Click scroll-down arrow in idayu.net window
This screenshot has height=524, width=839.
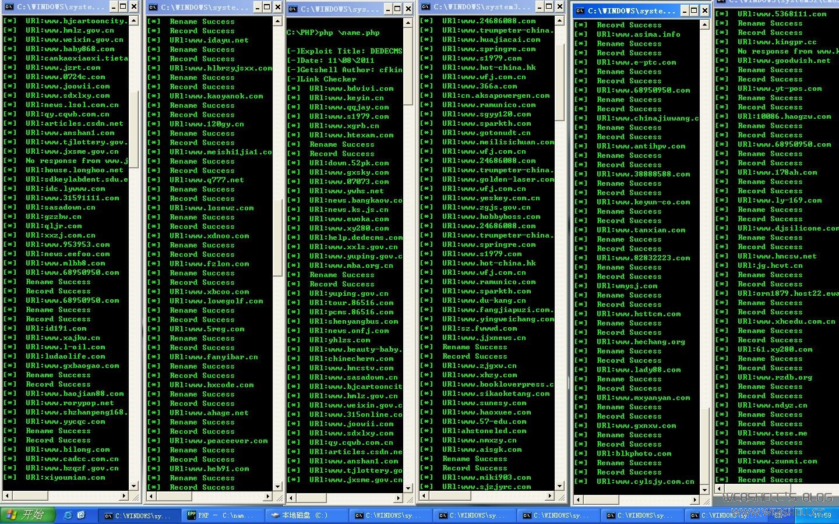[278, 486]
